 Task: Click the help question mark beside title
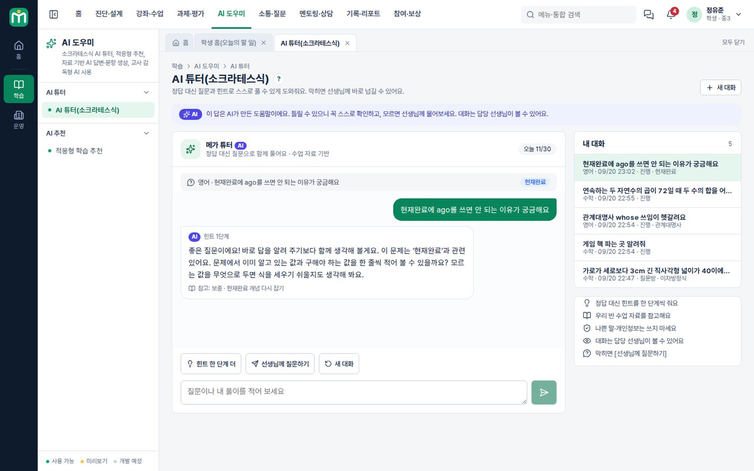(278, 79)
